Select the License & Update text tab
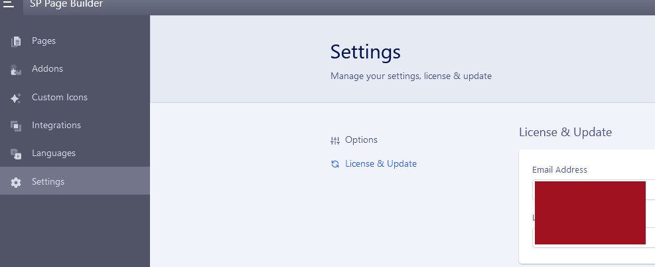Screen dimensions: 655x267 pyautogui.click(x=381, y=163)
